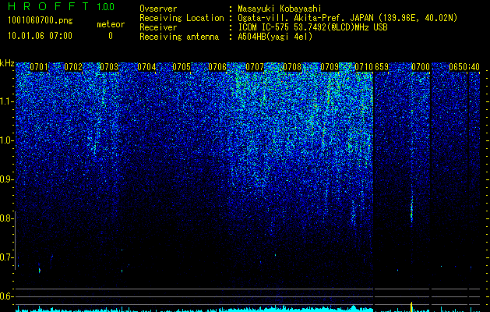Select the filename 1001060700.png
The width and height of the screenshot is (490, 312).
click(40, 20)
